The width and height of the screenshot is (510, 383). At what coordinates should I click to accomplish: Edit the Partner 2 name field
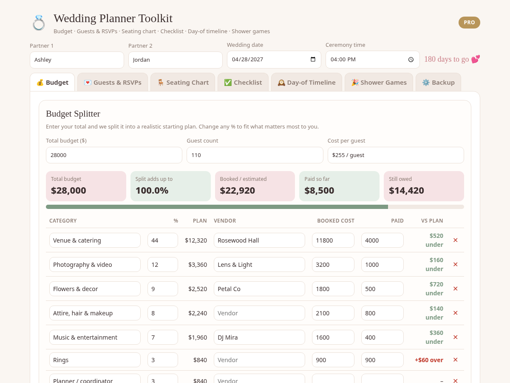176,60
